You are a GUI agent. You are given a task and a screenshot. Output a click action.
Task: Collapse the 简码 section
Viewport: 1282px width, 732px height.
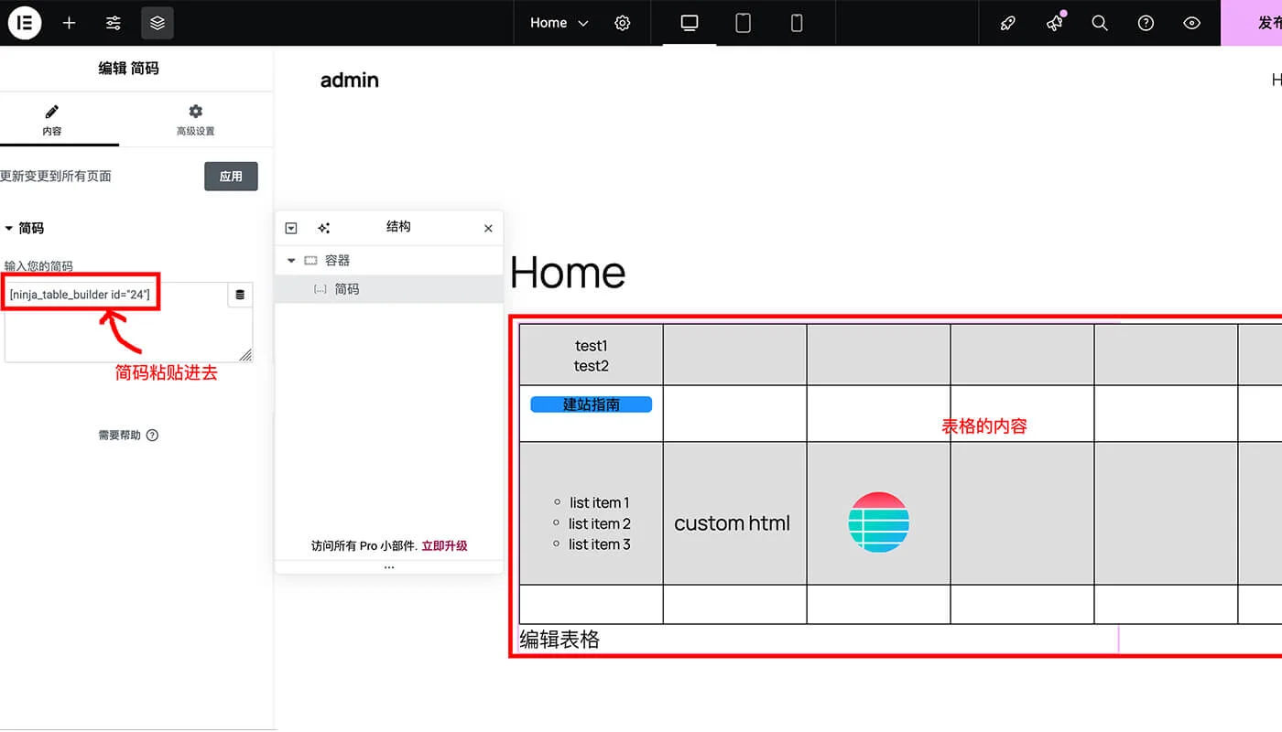tap(9, 228)
